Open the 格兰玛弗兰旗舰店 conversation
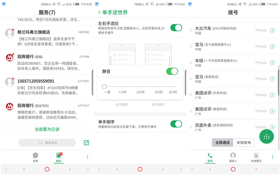 pyautogui.click(x=47, y=38)
